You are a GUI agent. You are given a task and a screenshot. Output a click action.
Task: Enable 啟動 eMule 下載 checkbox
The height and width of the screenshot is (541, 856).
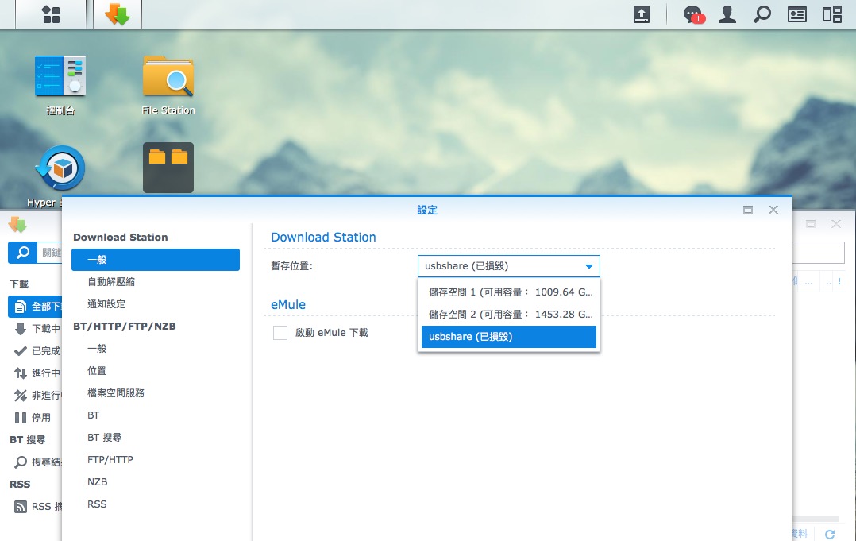tap(280, 332)
